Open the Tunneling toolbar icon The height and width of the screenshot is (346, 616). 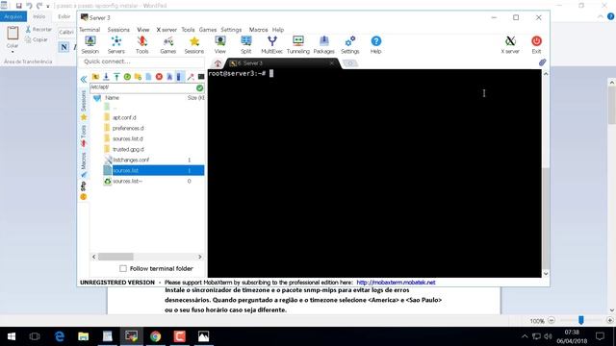click(297, 45)
